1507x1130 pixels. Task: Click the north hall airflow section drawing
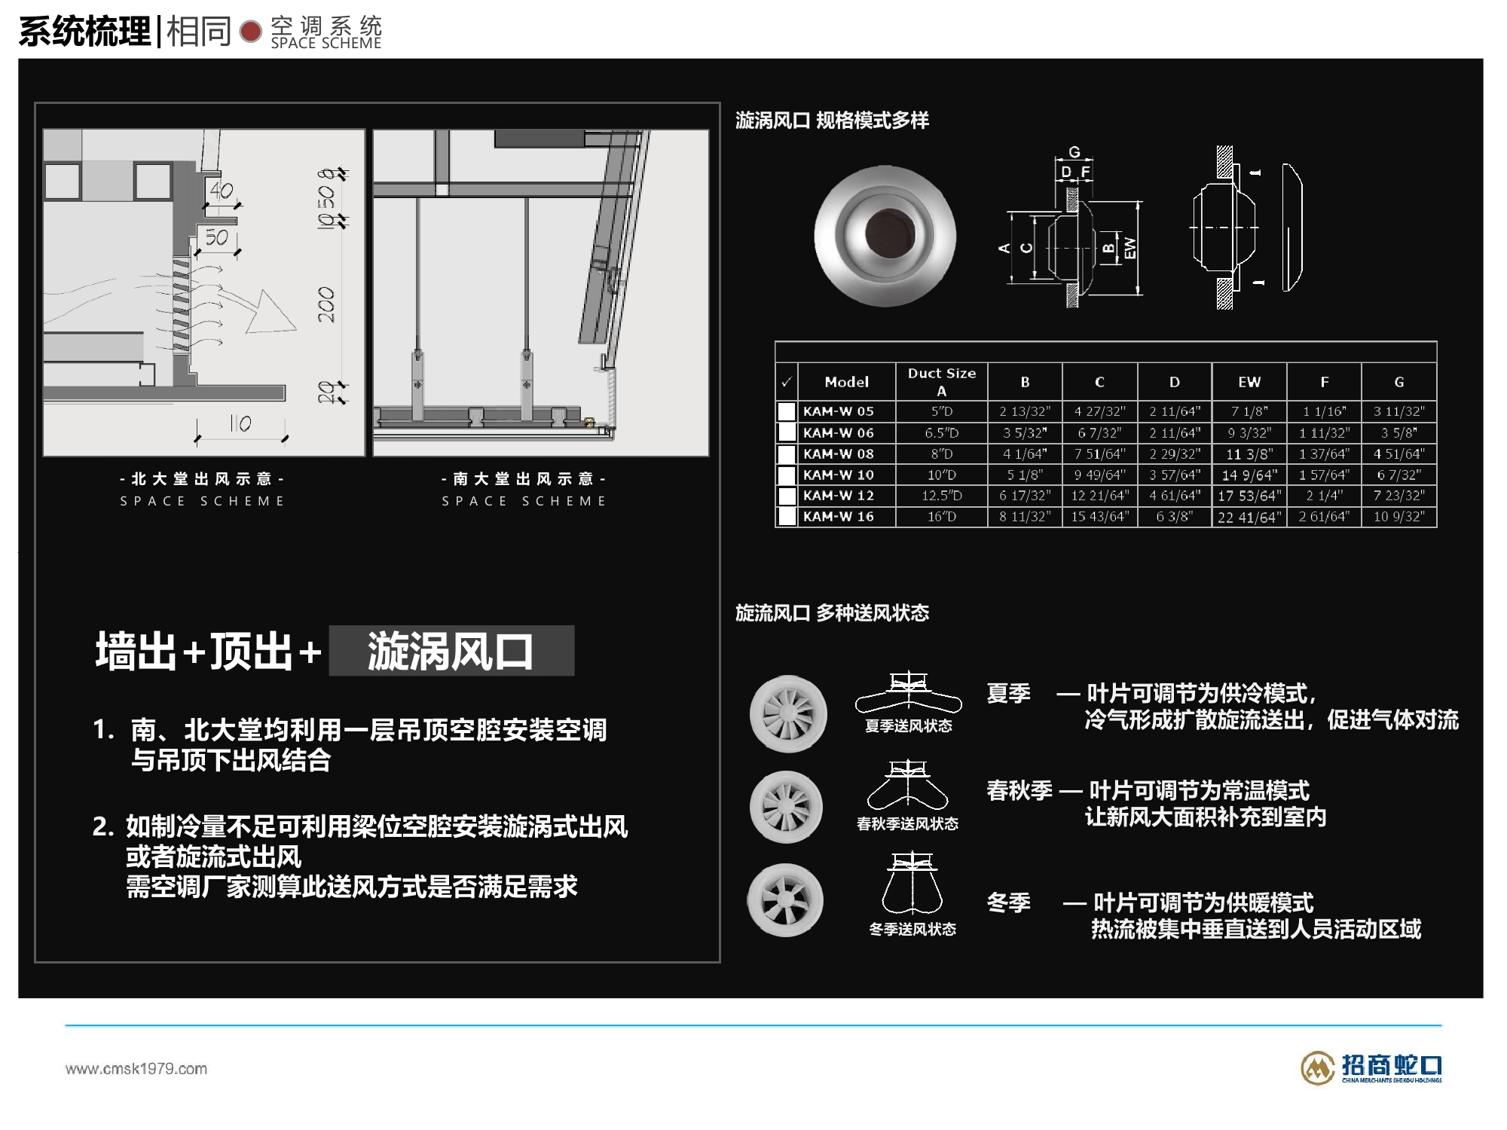coord(203,292)
